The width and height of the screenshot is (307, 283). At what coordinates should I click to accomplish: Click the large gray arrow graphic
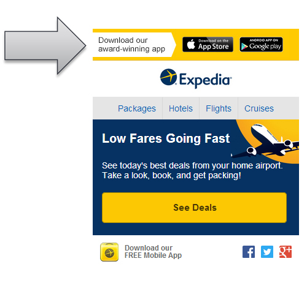coord(45,46)
